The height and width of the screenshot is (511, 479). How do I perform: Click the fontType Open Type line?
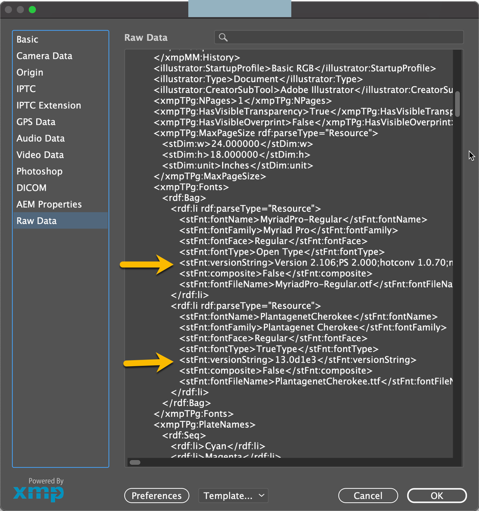coord(282,252)
